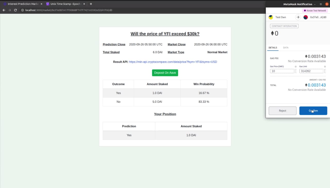Click the Your Position heading
This screenshot has height=188, width=330.
[165, 114]
